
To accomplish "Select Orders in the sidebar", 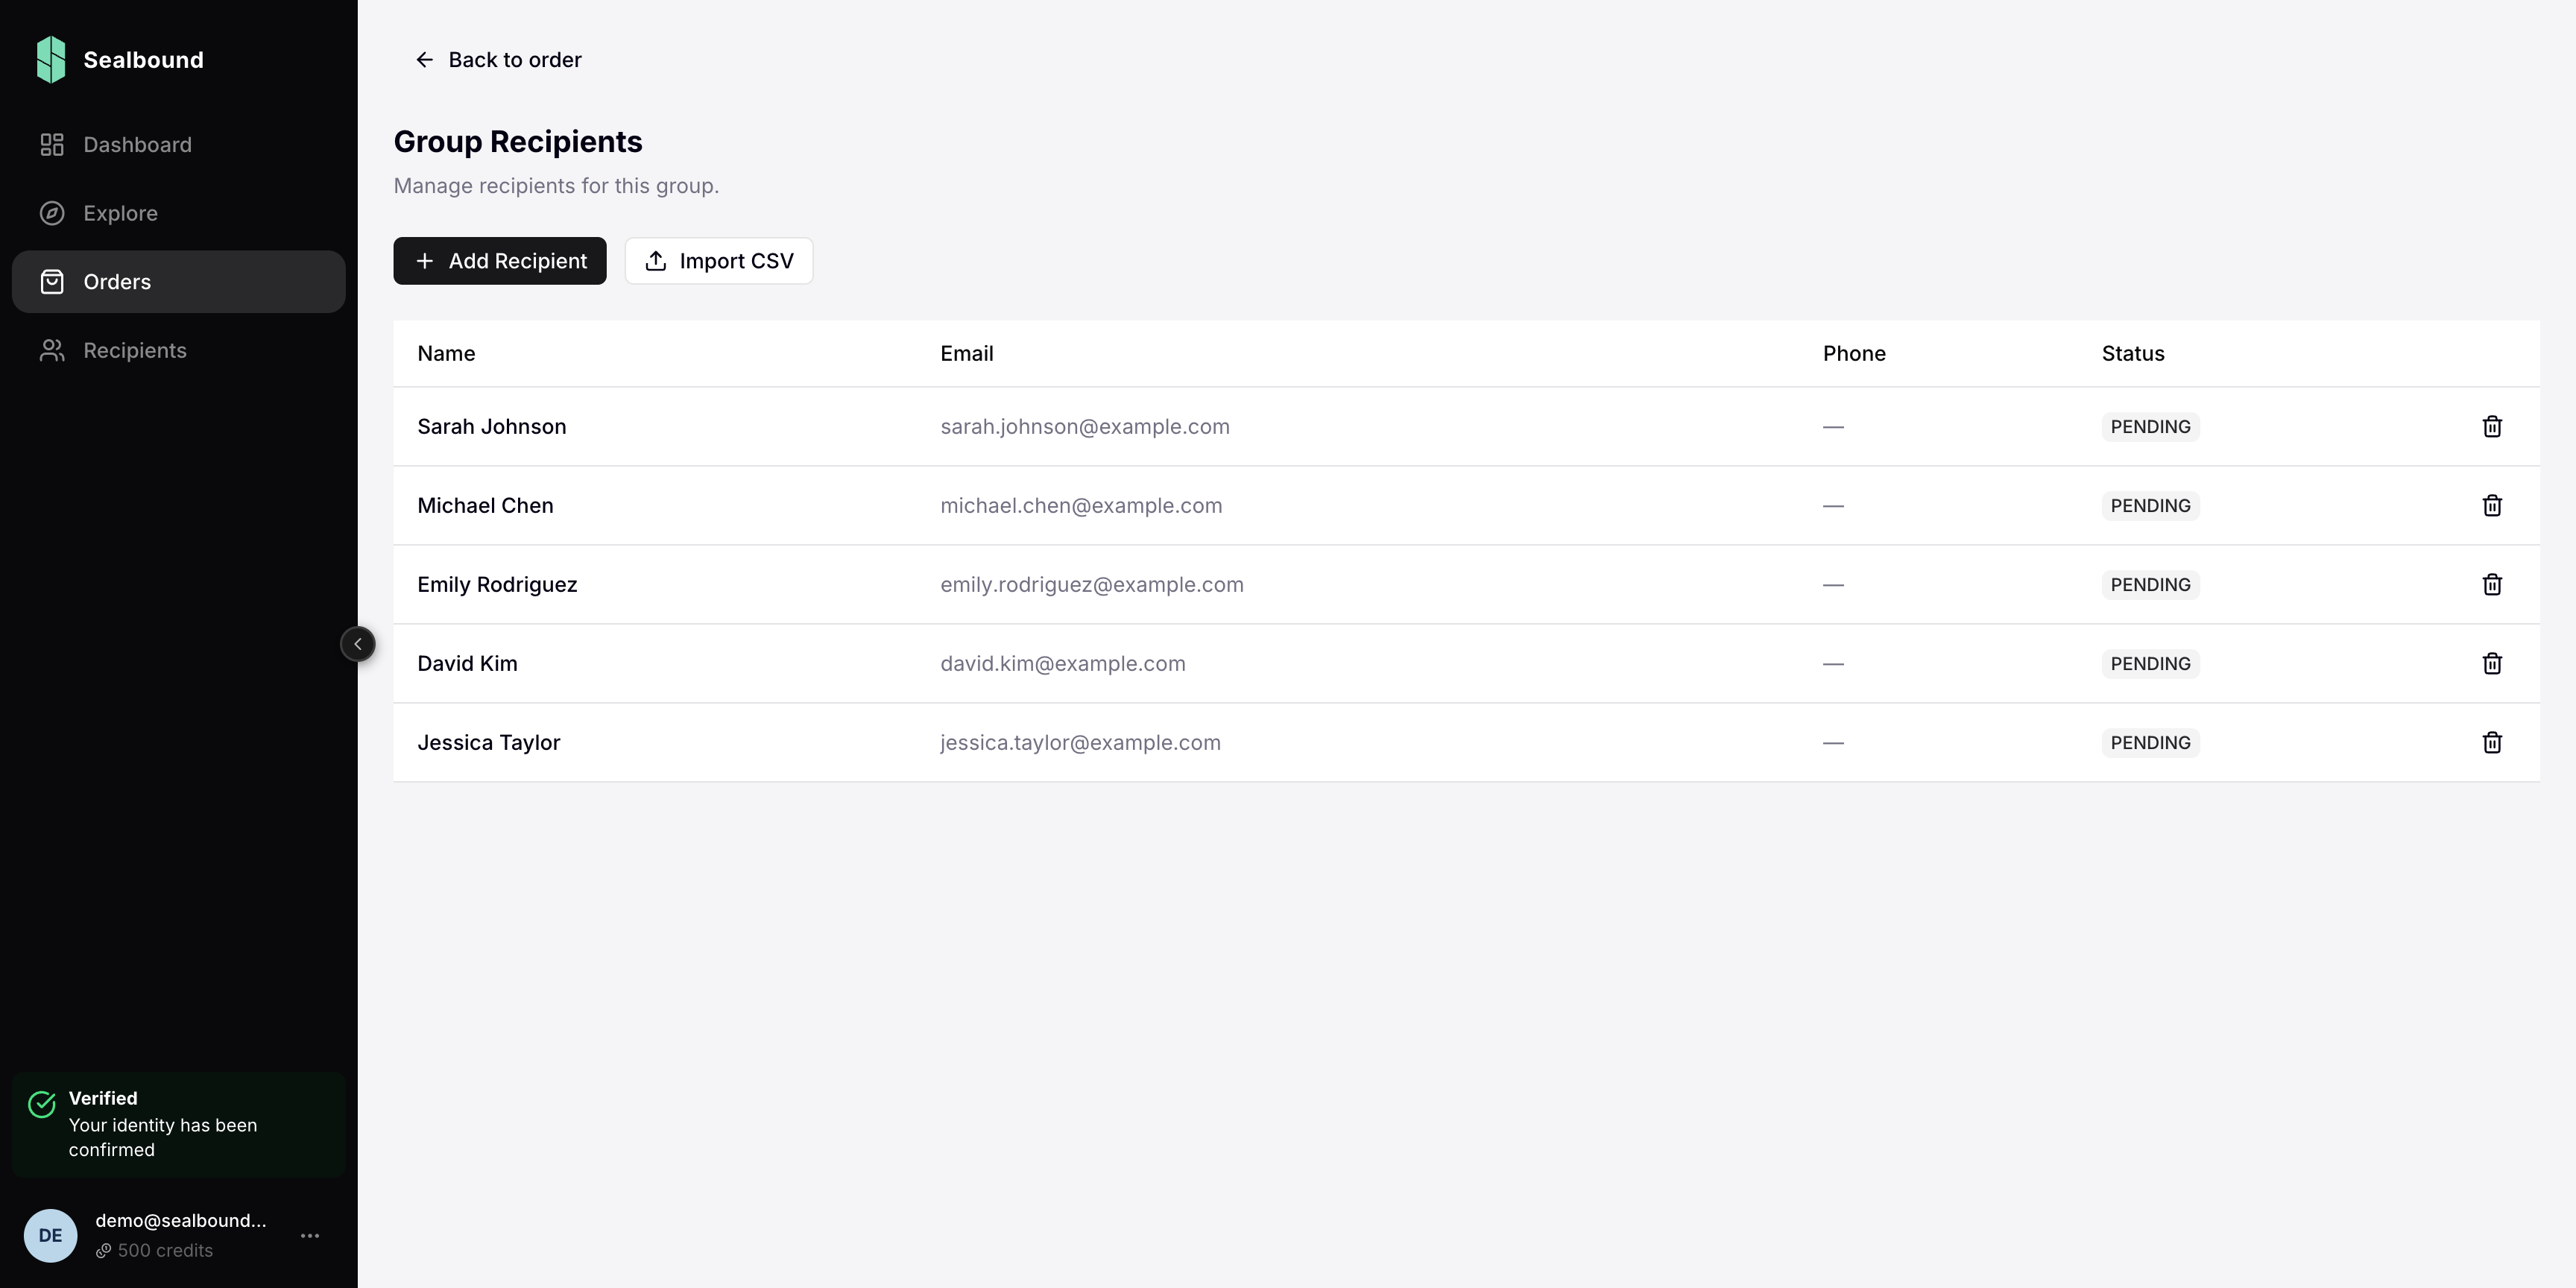I will click(117, 282).
